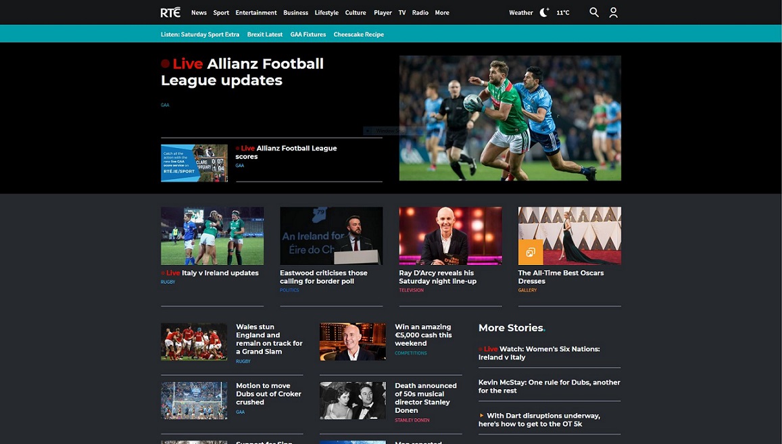This screenshot has width=782, height=444.
Task: Open Eastwood criticises border poll story
Action: tap(324, 277)
